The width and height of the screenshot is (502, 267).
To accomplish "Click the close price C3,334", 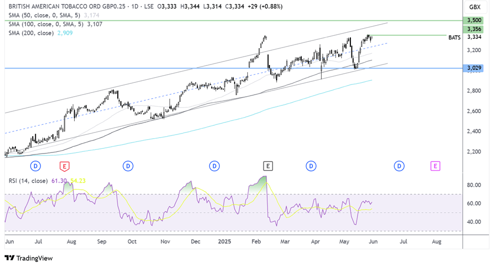I will (x=235, y=7).
